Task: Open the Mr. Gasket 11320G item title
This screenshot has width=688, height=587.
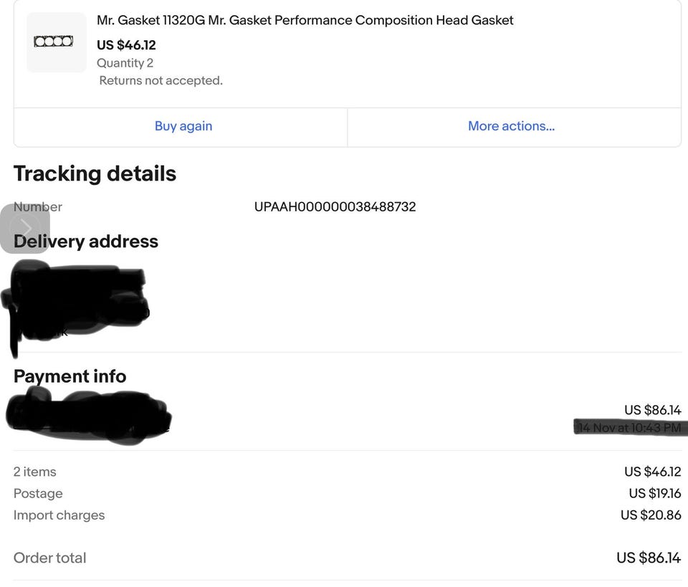Action: click(x=305, y=20)
